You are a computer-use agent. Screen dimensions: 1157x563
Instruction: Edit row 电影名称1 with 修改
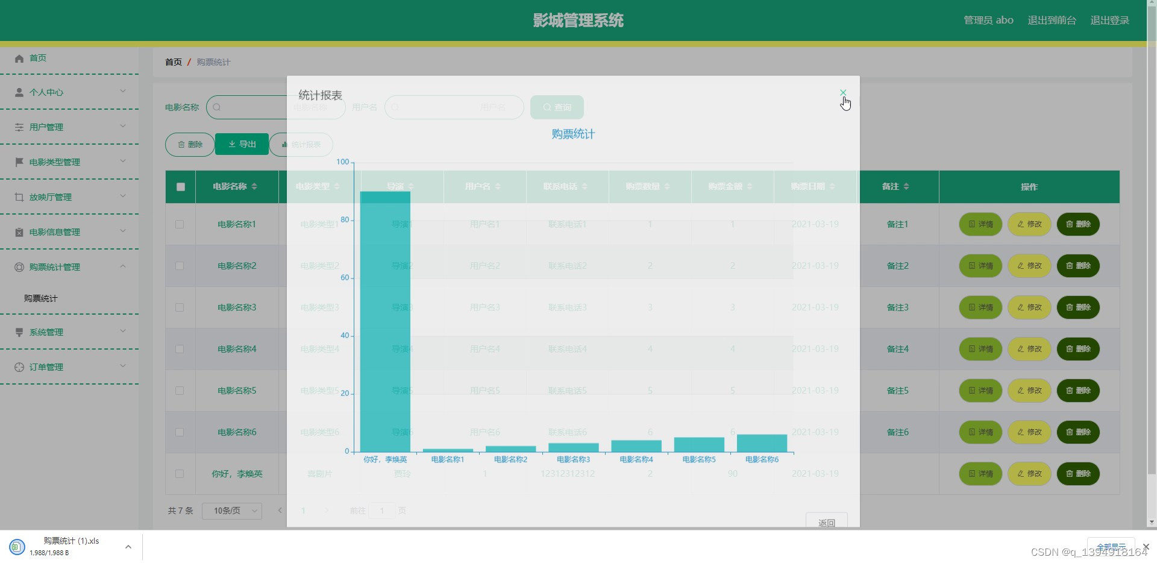[x=1029, y=224]
